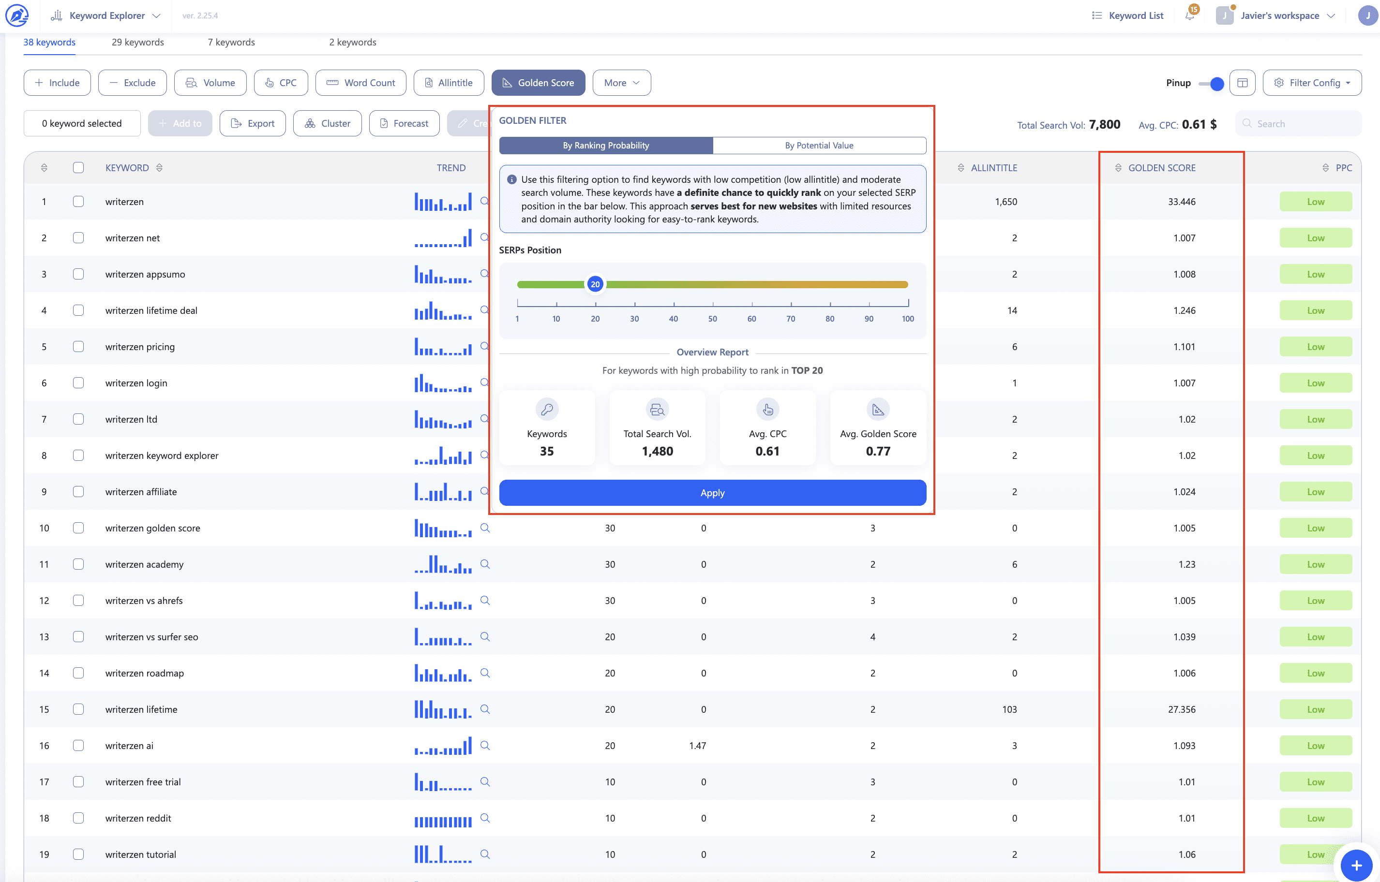This screenshot has height=882, width=1380.
Task: Switch to the 38 keywords tab
Action: (x=49, y=43)
